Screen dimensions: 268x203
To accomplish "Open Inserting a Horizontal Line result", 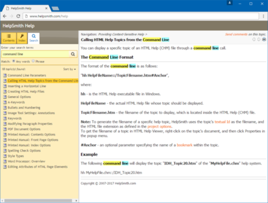I will 27,86.
